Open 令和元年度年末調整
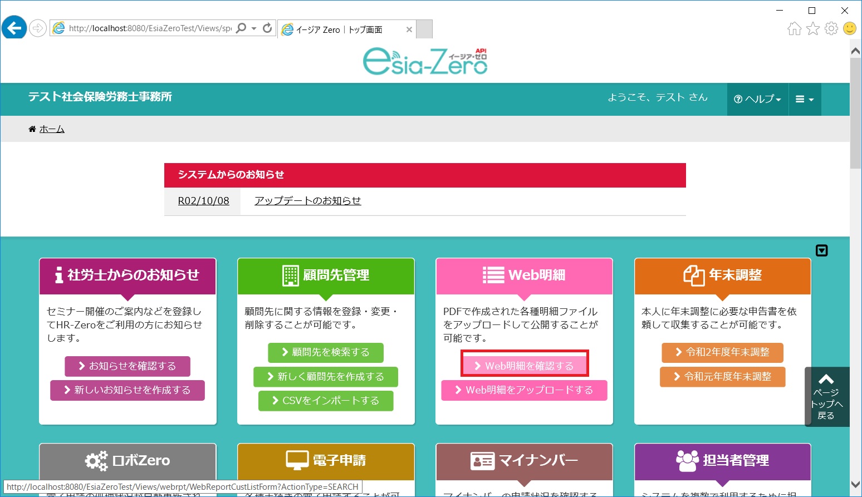This screenshot has height=497, width=862. [x=723, y=377]
